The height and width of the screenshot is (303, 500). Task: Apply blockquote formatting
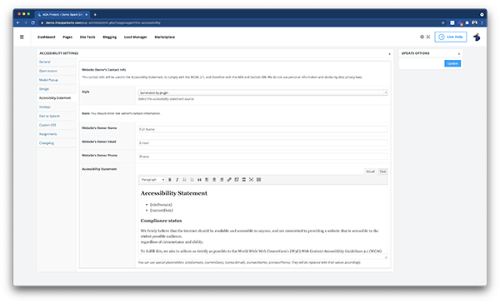click(x=199, y=180)
